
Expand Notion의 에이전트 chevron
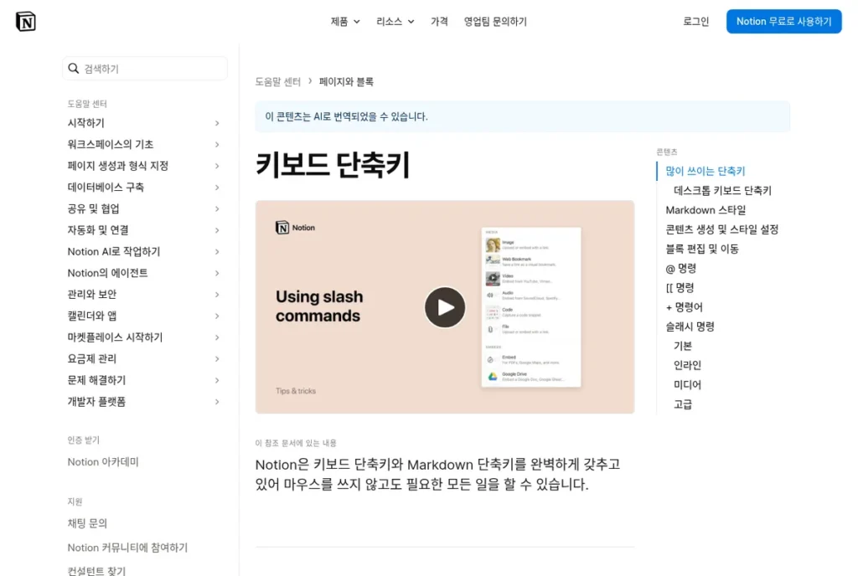[217, 273]
